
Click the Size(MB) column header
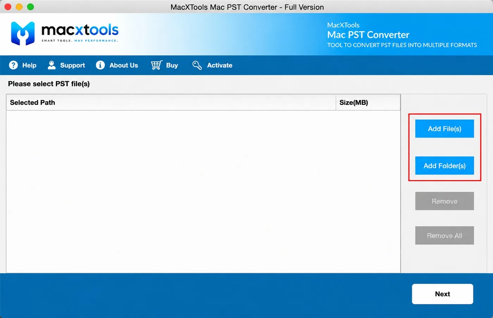(368, 102)
